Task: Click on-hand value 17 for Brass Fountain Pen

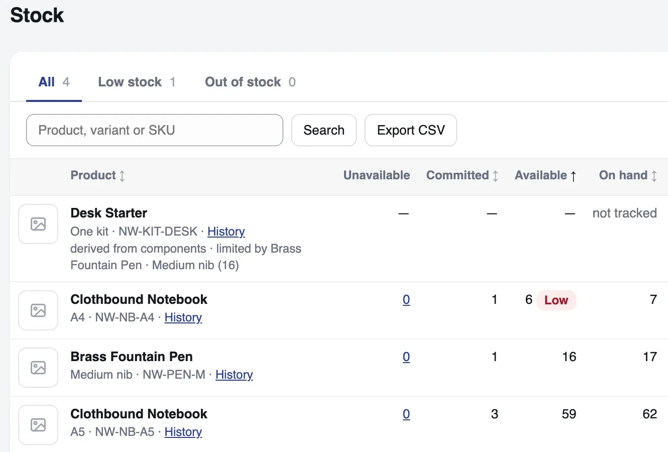Action: pos(650,357)
